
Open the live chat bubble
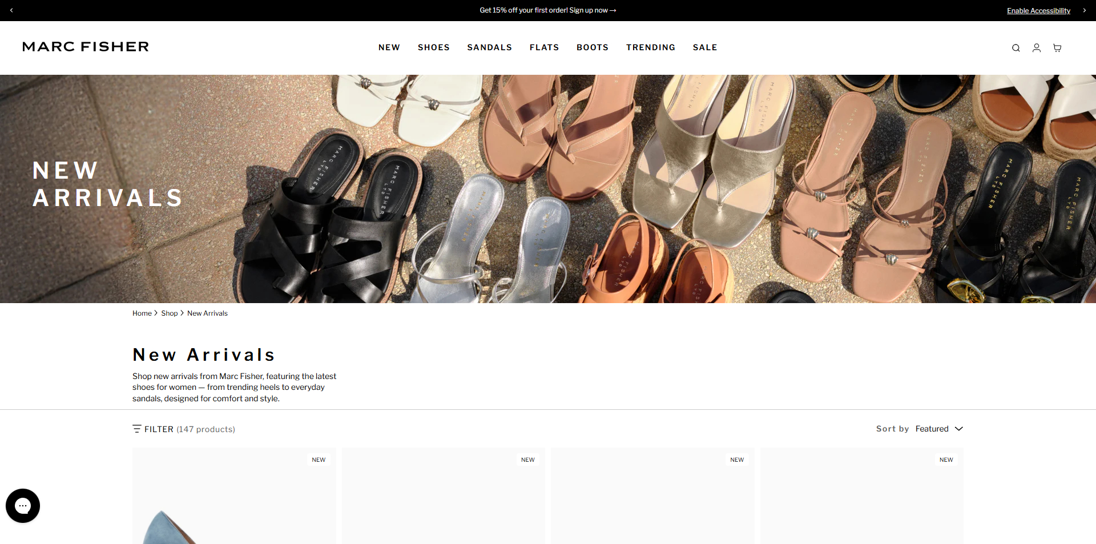tap(23, 505)
